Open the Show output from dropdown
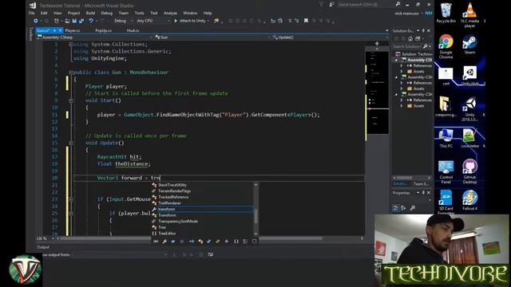 pyautogui.click(x=119, y=255)
